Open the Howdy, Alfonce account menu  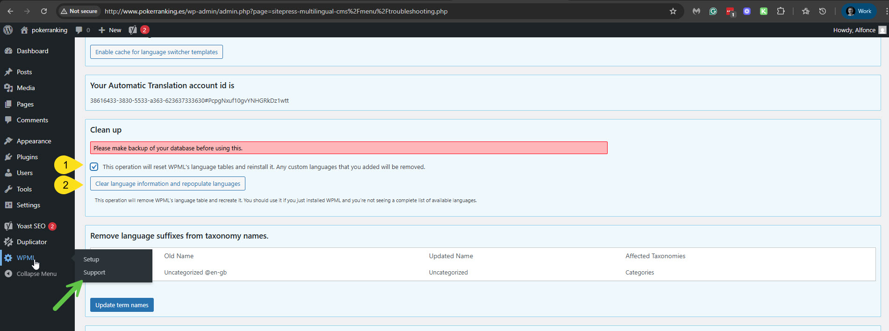pos(859,30)
